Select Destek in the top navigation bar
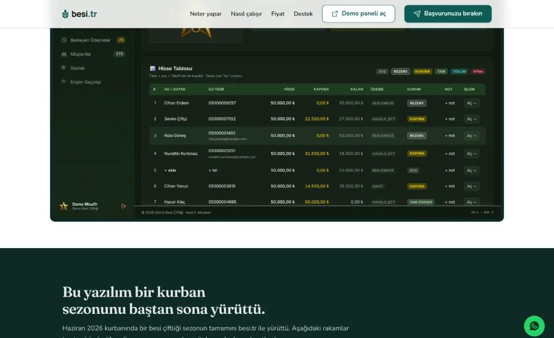 303,14
